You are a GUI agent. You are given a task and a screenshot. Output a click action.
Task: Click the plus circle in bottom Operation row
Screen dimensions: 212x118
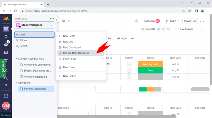(90, 114)
